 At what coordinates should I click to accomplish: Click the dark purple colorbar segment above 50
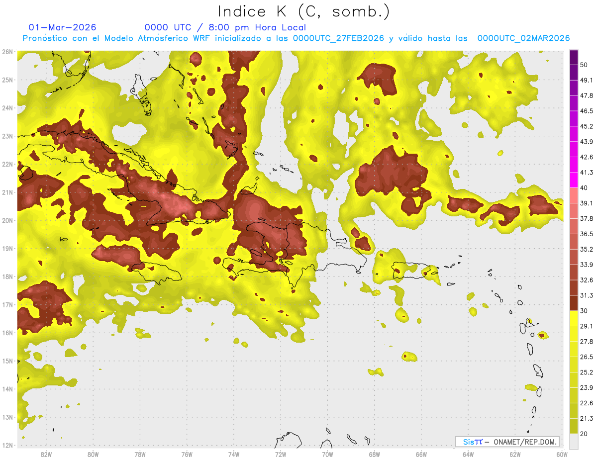(x=574, y=57)
